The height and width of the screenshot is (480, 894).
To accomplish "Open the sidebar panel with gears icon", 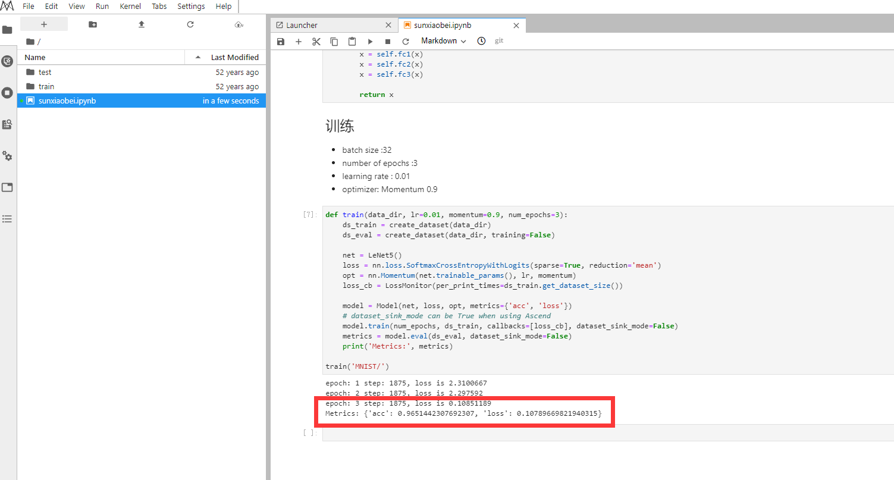I will coord(7,156).
